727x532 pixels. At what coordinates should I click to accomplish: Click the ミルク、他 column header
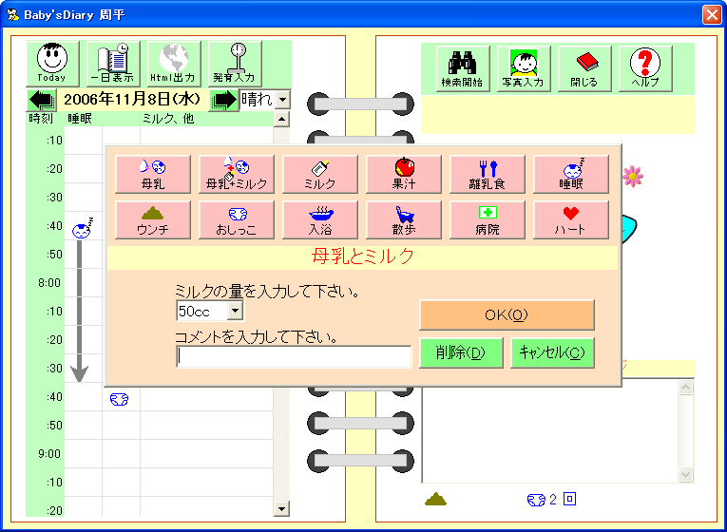tap(168, 119)
